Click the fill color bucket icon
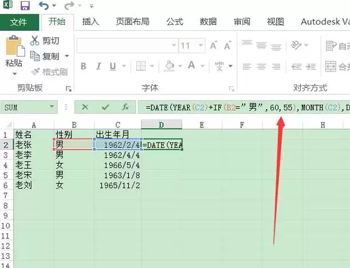 click(x=169, y=66)
